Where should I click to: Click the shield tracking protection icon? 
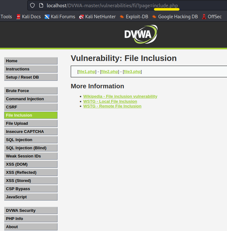tap(32, 5)
